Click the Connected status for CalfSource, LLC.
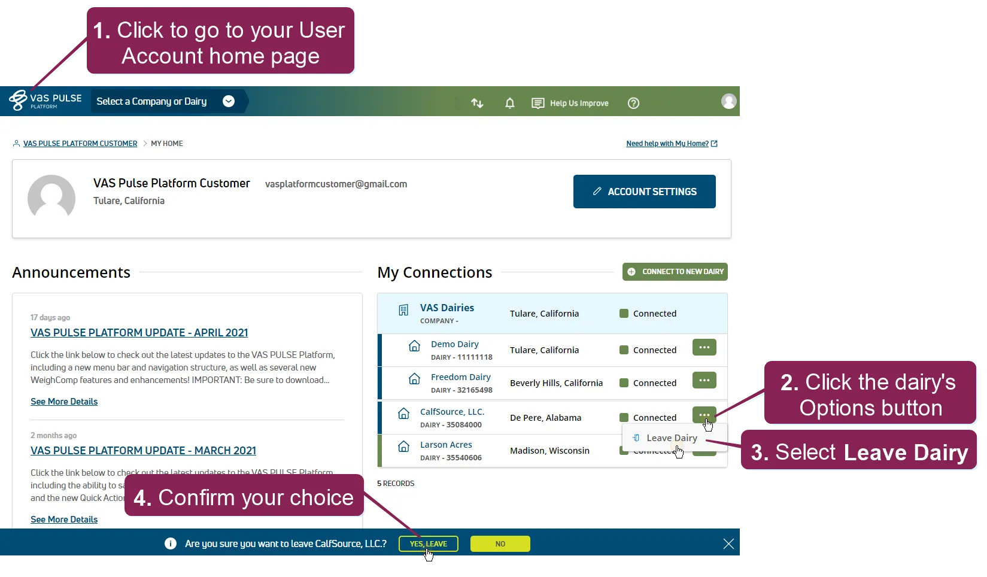987x577 pixels. click(x=648, y=418)
